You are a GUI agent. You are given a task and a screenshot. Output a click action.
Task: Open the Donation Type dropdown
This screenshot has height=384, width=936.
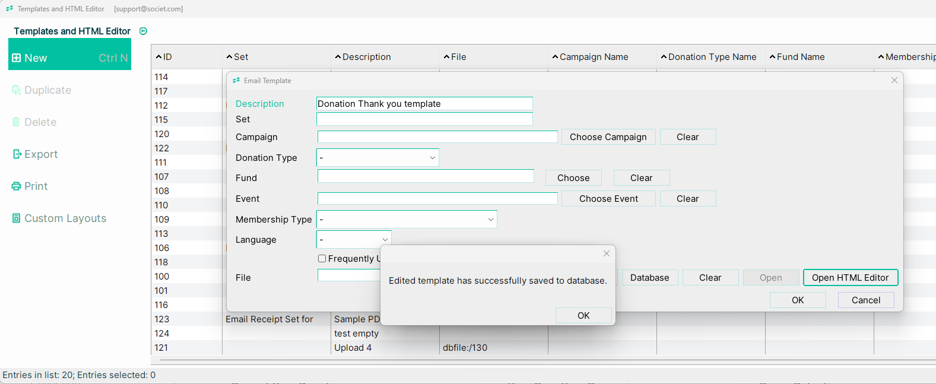click(377, 158)
